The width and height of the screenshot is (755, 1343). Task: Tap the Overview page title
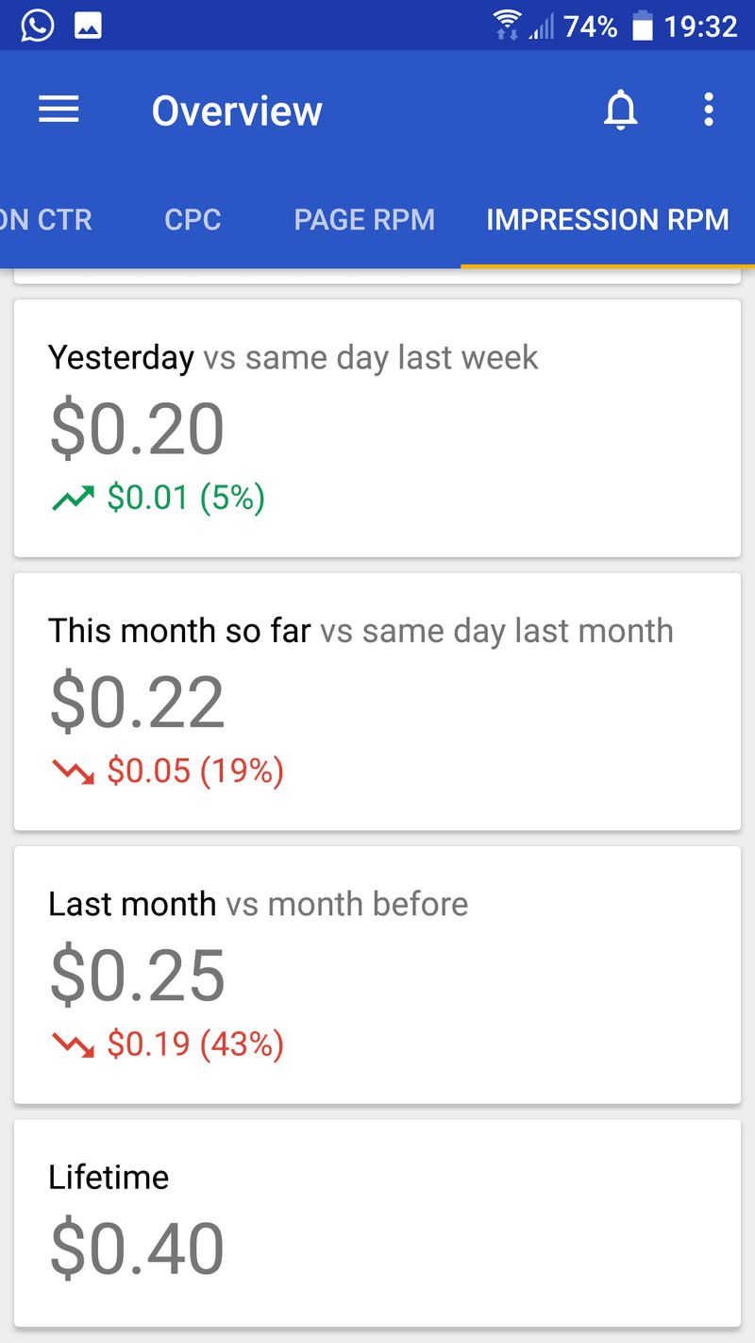(237, 110)
